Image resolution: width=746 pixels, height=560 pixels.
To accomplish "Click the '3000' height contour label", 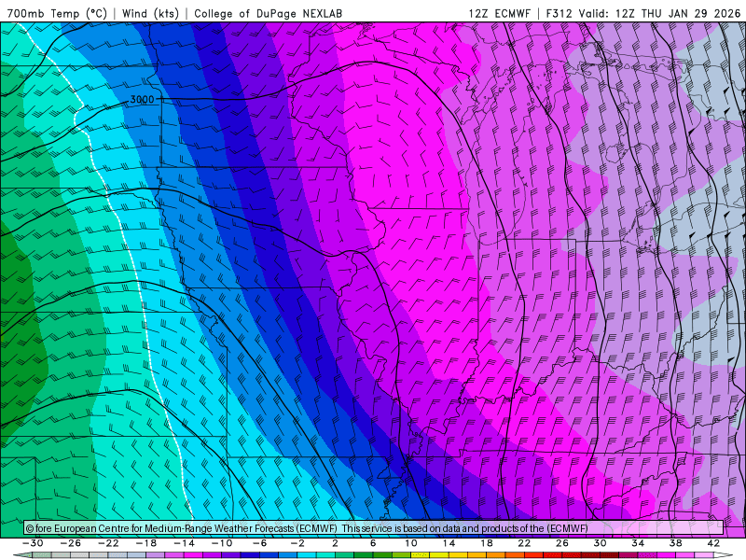I will [x=143, y=99].
